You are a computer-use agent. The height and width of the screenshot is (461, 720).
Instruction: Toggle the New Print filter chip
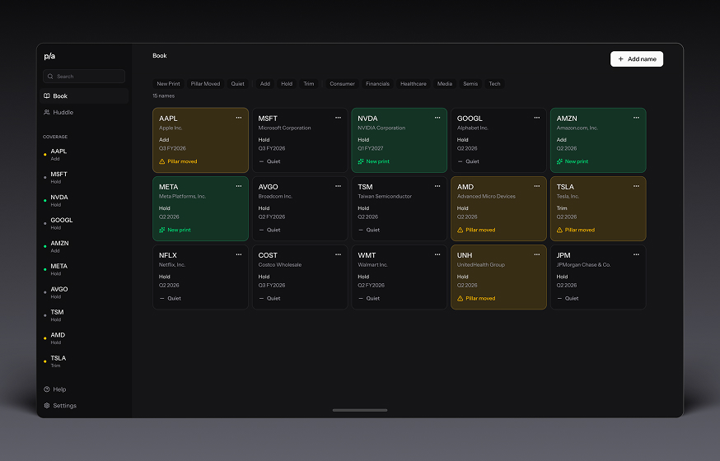(x=169, y=84)
